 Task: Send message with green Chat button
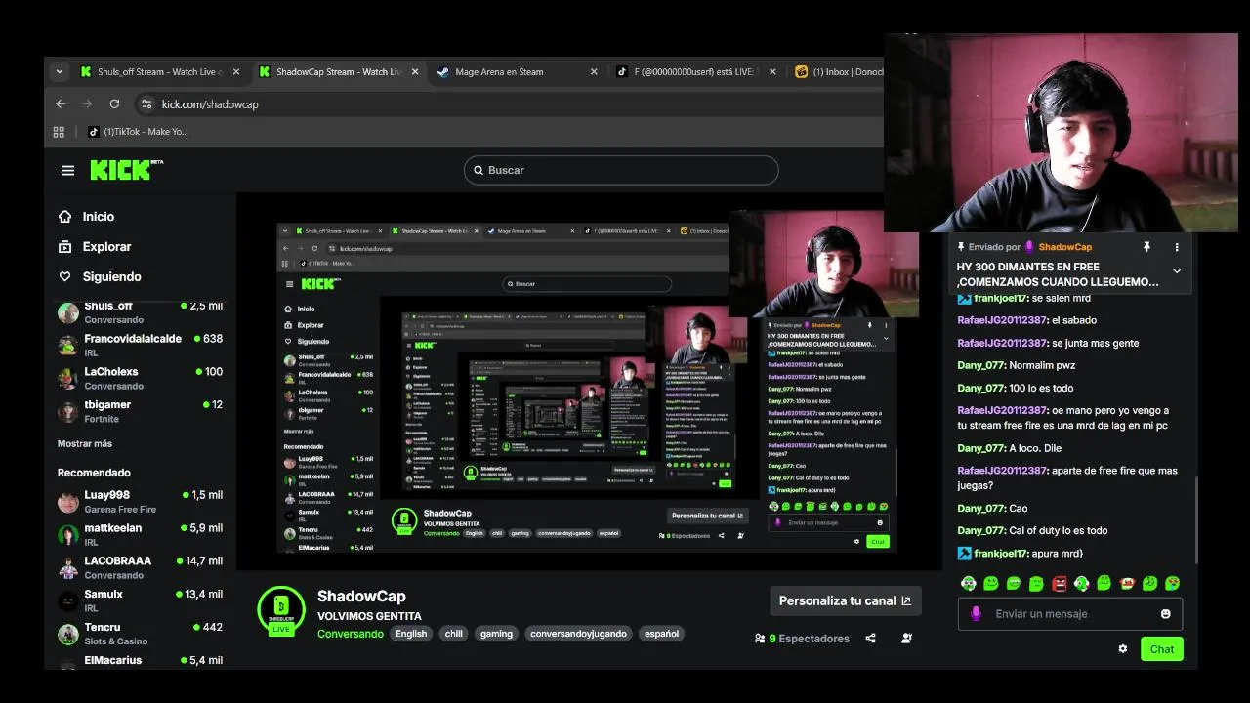pyautogui.click(x=1162, y=649)
